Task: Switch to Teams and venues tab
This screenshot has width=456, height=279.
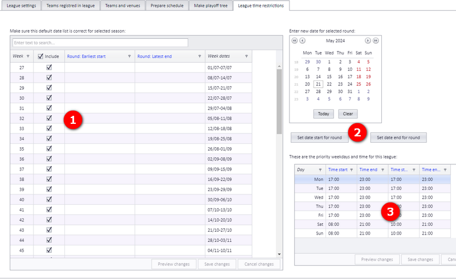Action: (123, 6)
